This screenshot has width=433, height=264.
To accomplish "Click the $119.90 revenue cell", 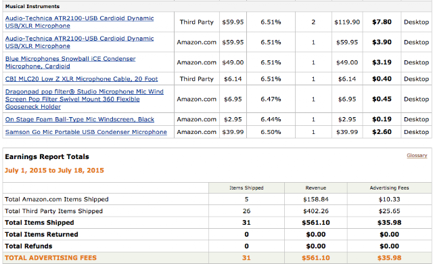I will point(347,22).
